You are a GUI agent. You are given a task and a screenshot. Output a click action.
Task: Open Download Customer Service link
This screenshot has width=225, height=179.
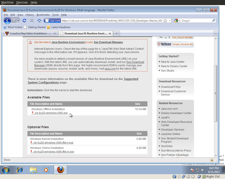(x=173, y=93)
